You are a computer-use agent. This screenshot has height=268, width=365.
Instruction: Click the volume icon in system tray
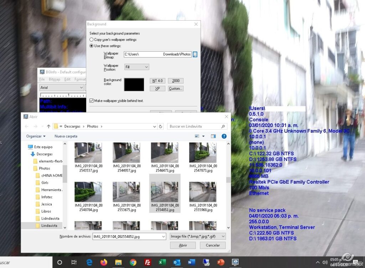[325, 262]
